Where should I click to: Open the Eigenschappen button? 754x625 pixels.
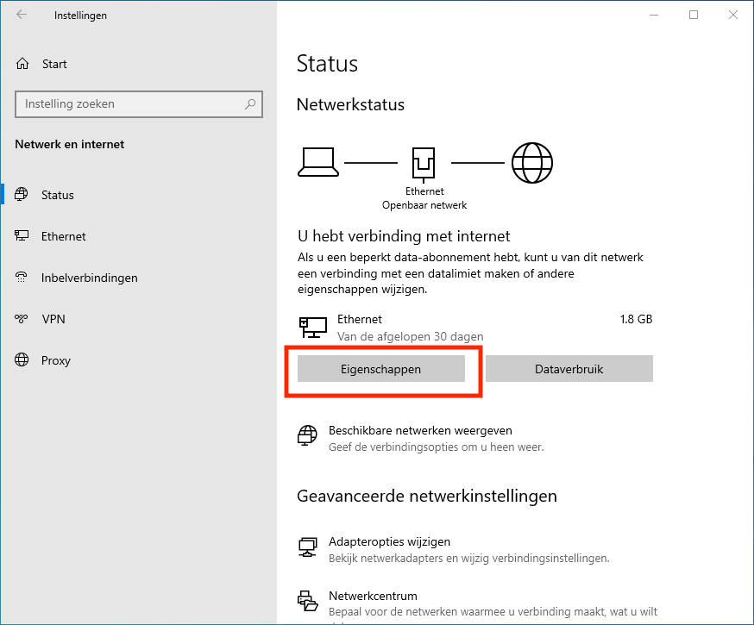[x=381, y=369]
